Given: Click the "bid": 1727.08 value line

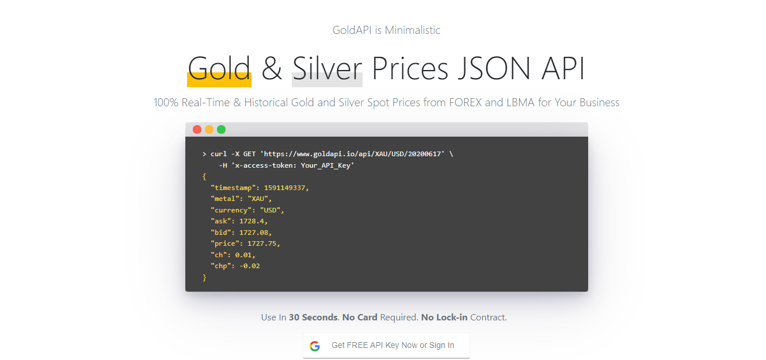Looking at the screenshot, I should pyautogui.click(x=241, y=233).
